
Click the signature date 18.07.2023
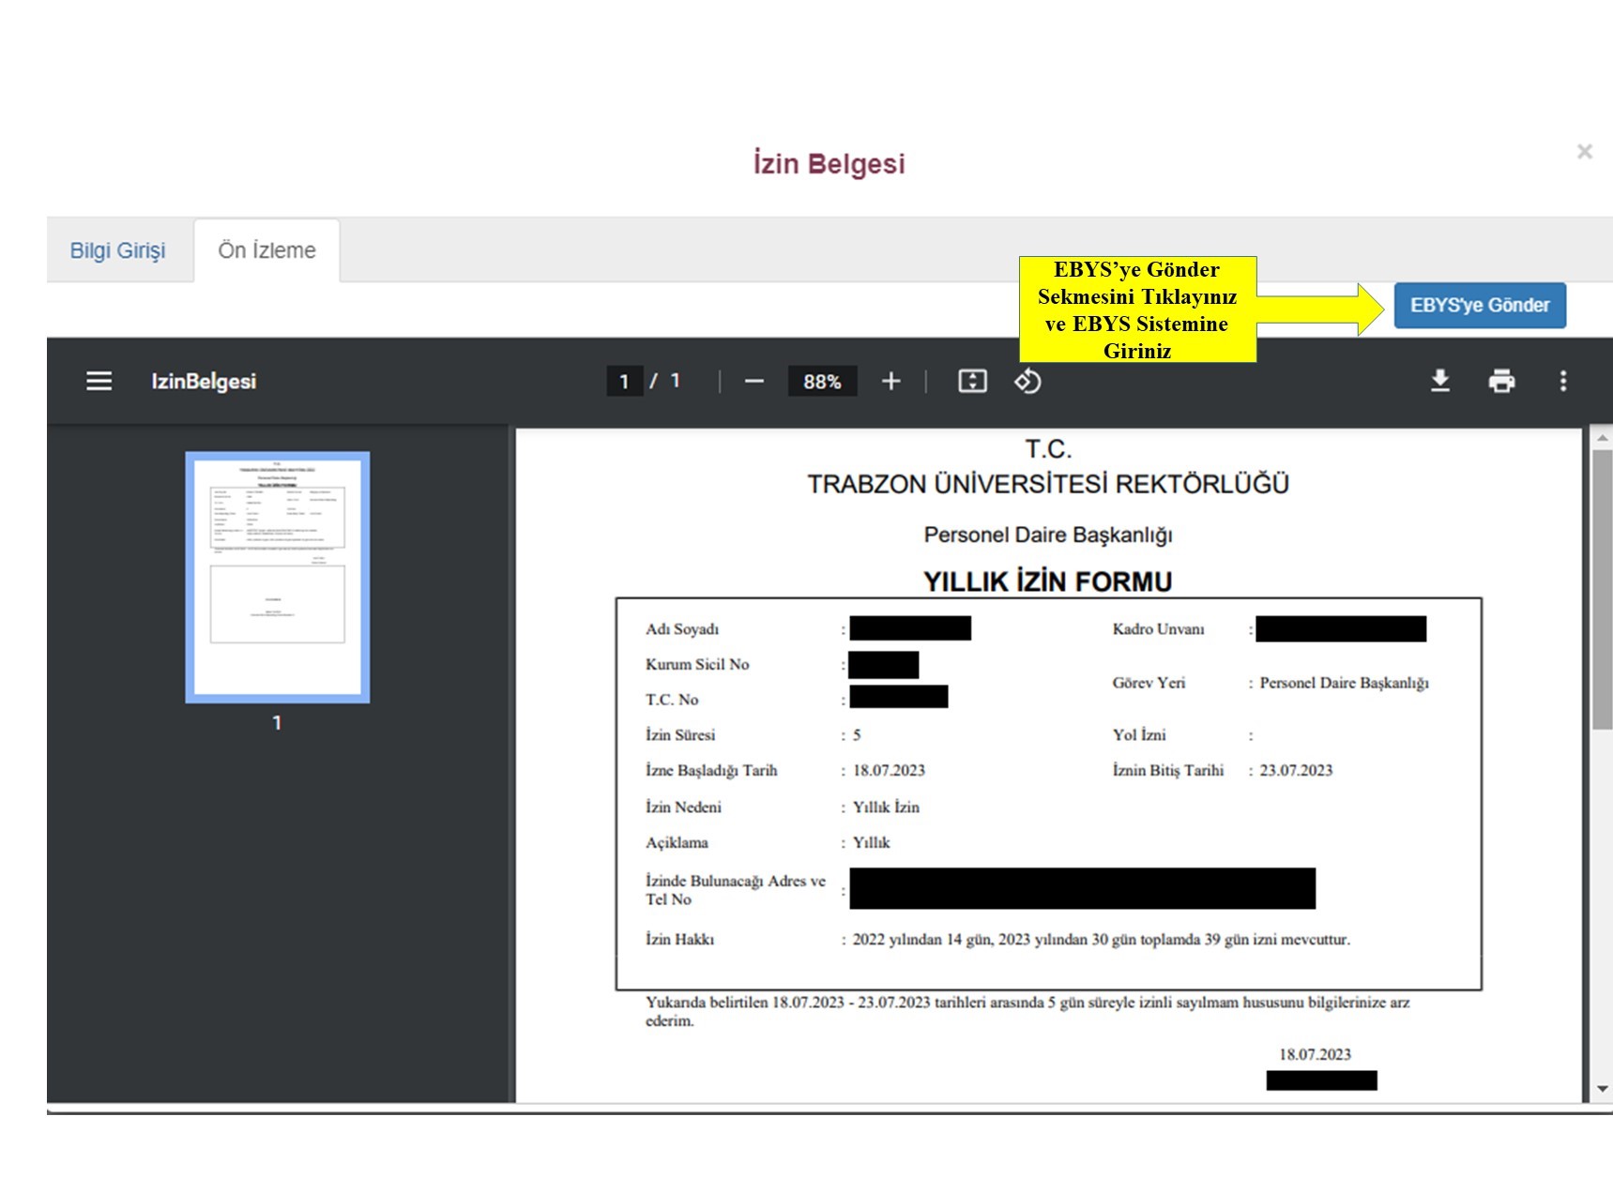(x=1315, y=1054)
